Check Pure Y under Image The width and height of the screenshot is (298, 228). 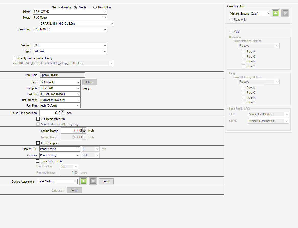pyautogui.click(x=244, y=102)
